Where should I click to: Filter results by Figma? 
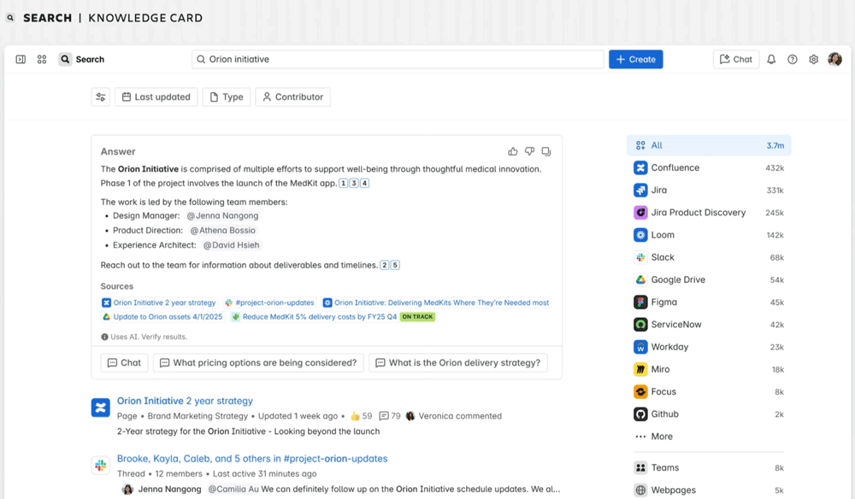click(708, 302)
